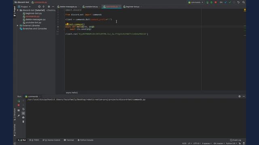This screenshot has height=145, width=259.
Task: Click the LF line separator status widget
Action: point(190,143)
